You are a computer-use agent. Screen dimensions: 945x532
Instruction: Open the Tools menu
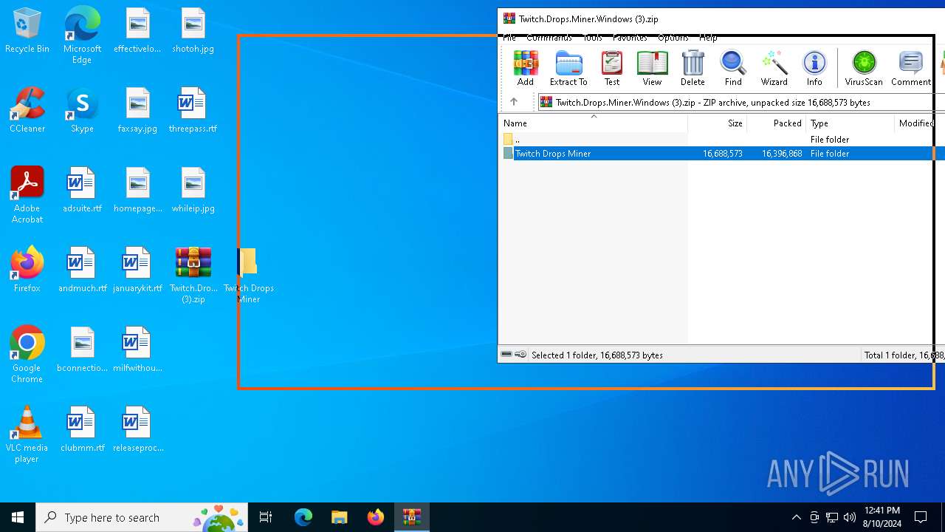point(592,37)
